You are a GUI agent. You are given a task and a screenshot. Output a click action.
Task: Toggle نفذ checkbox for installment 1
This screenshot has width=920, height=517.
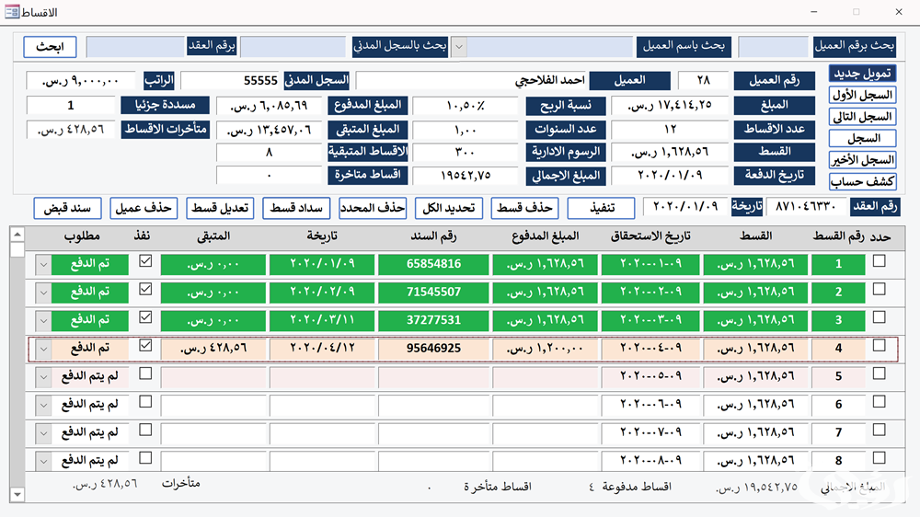[x=145, y=261]
